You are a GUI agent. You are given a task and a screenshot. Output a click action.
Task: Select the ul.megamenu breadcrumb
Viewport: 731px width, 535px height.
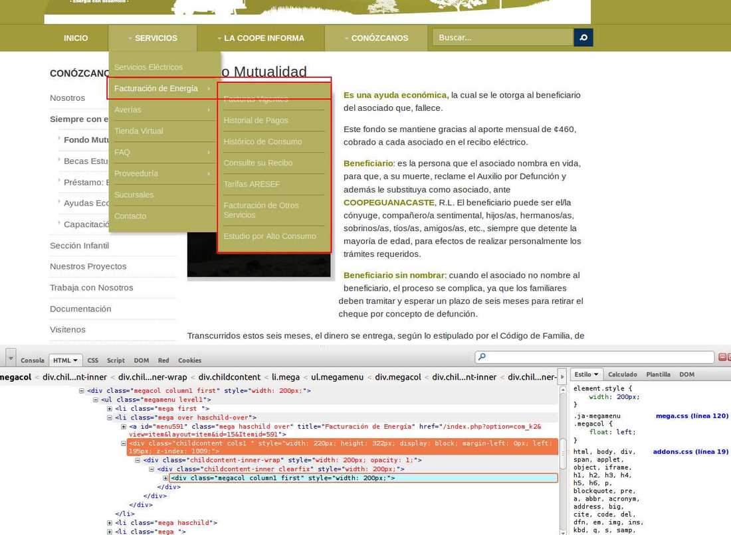(337, 377)
